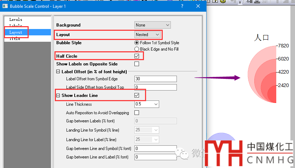Click the 7820 bubble scale label
The height and width of the screenshot is (168, 295).
click(283, 46)
